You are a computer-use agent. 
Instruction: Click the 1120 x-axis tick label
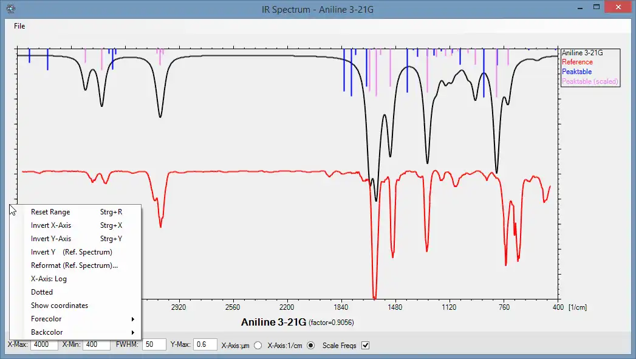point(449,307)
